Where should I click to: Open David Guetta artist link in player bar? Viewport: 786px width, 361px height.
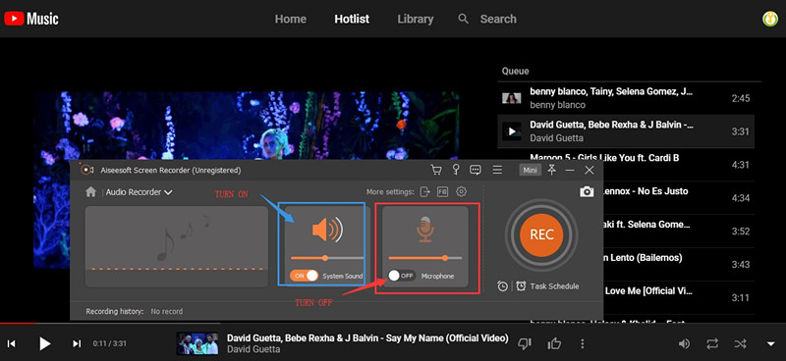pos(253,349)
